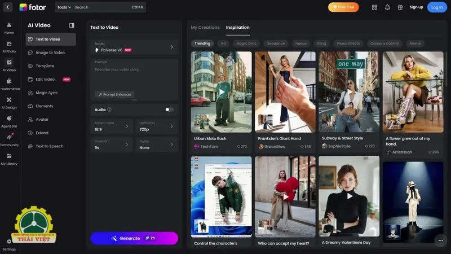Screen dimensions: 451x254
Task: Open the more options ellipsis button
Action: [x=440, y=240]
